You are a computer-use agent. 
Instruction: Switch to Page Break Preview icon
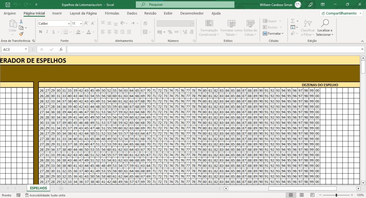(312, 195)
